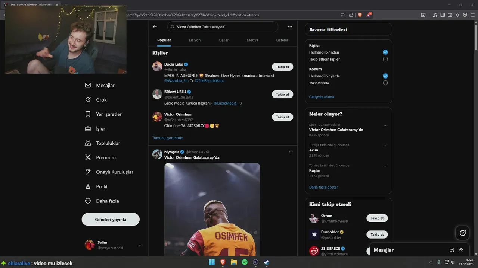Open @Wazobia_Fm mention link
Screen dimensions: 478x268
[176, 80]
